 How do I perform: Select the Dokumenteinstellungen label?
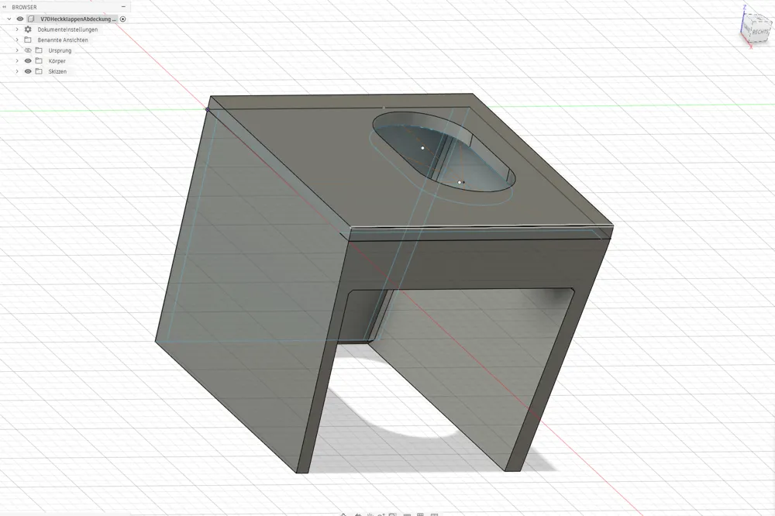pos(67,29)
